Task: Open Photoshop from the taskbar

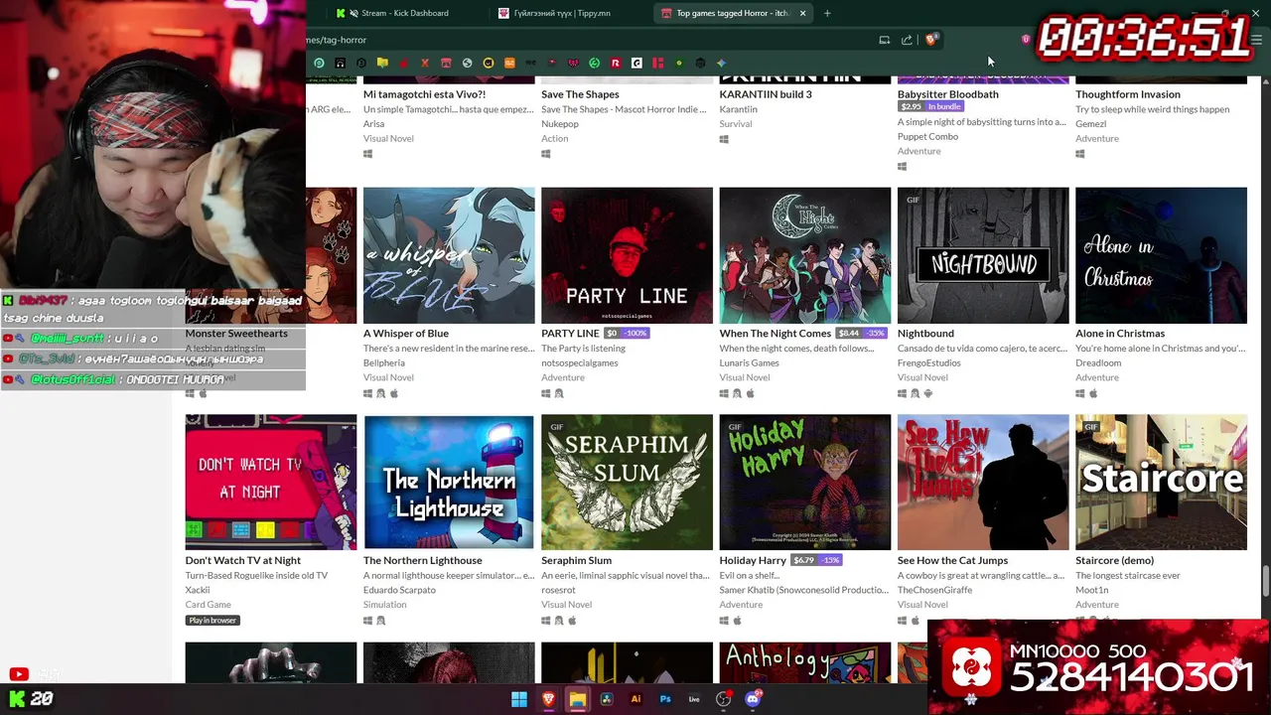Action: coord(665,699)
